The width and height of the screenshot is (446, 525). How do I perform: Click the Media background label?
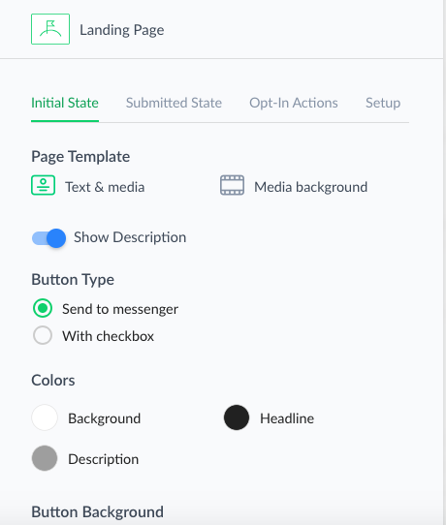(311, 187)
